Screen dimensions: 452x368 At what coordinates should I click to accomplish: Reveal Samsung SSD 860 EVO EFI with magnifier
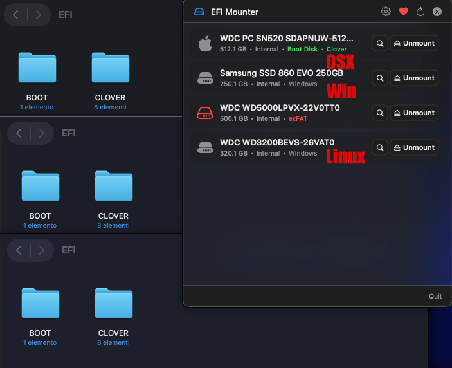(x=380, y=78)
